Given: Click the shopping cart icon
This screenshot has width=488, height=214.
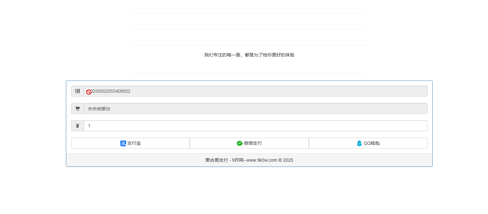Looking at the screenshot, I should pyautogui.click(x=78, y=109).
